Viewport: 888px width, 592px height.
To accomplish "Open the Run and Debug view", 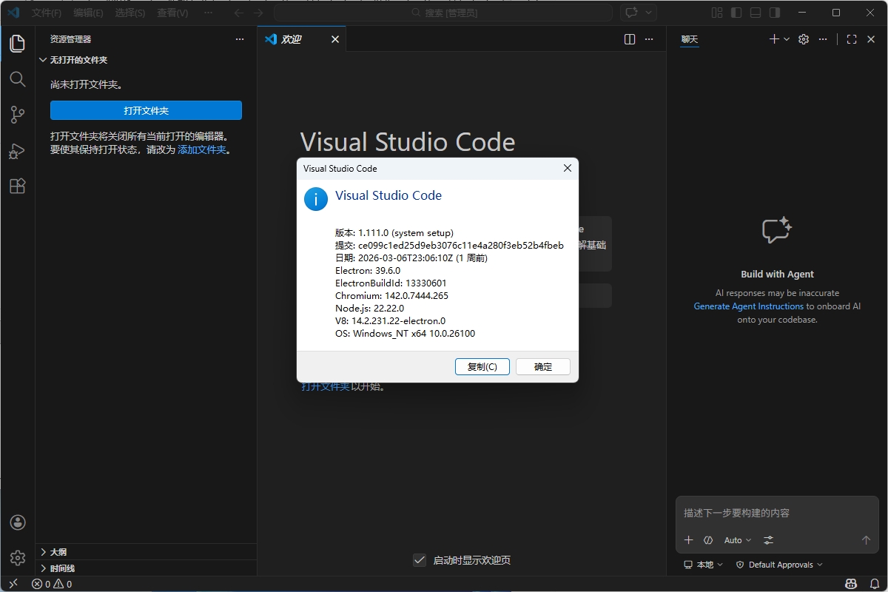I will (x=18, y=150).
